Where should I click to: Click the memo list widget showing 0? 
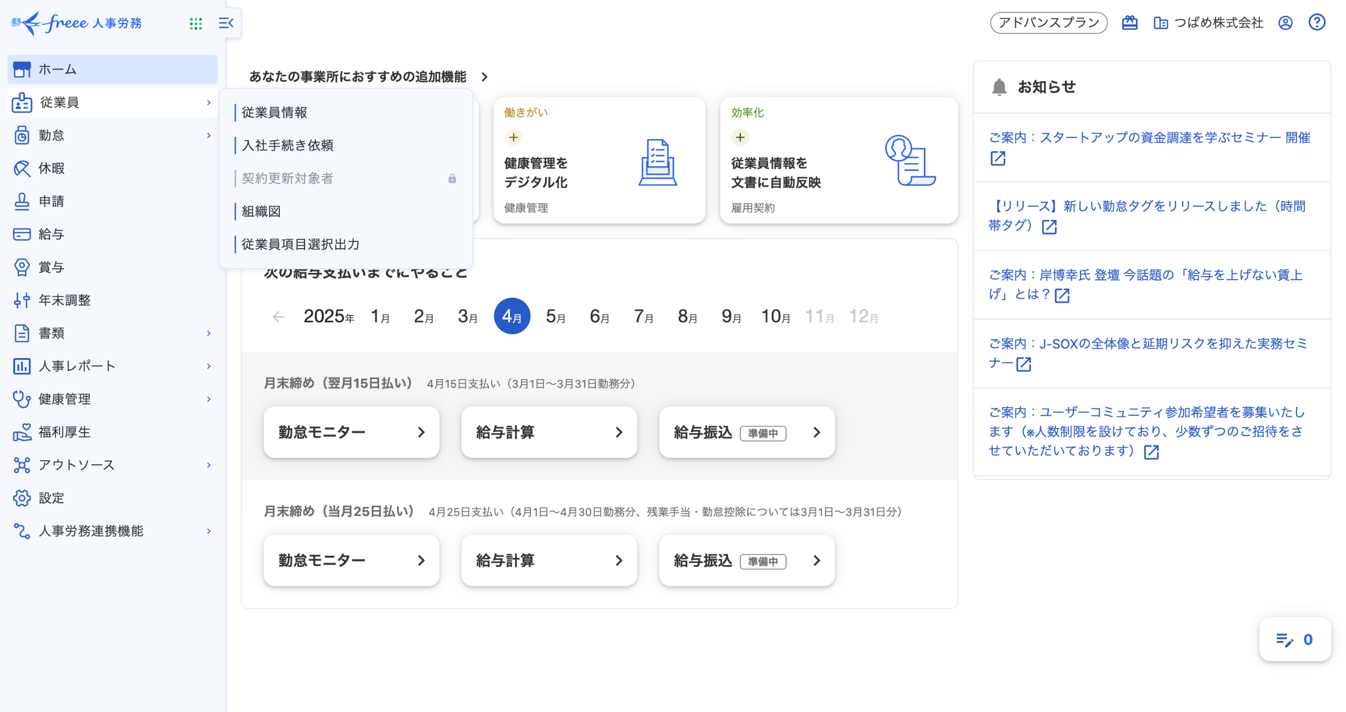pyautogui.click(x=1294, y=639)
